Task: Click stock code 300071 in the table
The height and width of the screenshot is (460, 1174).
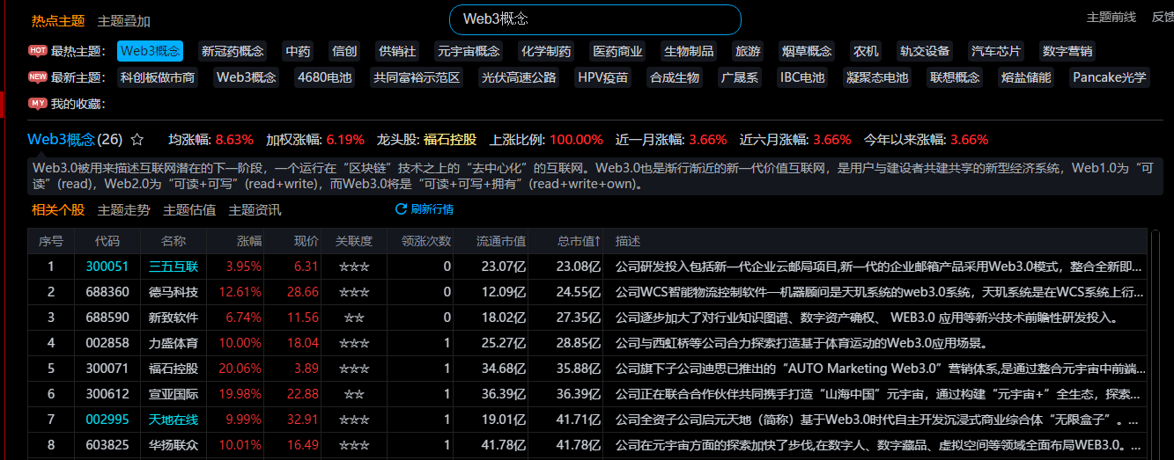Action: tap(107, 369)
